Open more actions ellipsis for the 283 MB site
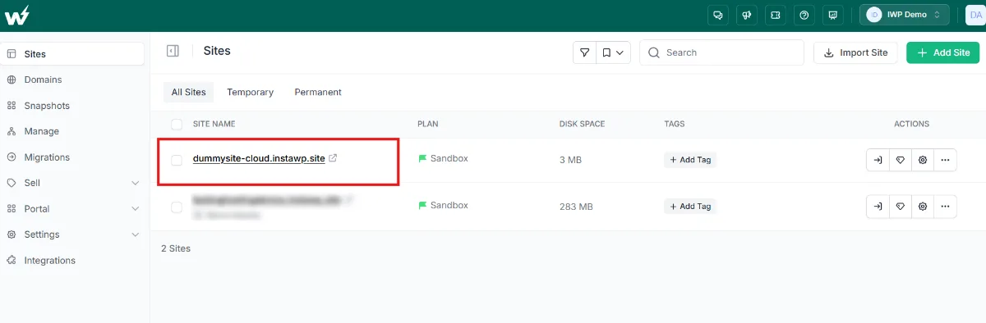986x323 pixels. (x=945, y=207)
